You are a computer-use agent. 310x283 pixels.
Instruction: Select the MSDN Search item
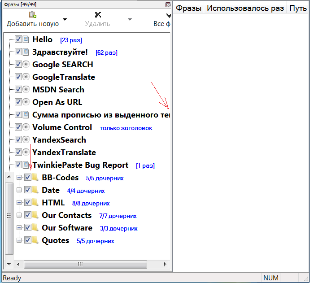click(x=58, y=90)
